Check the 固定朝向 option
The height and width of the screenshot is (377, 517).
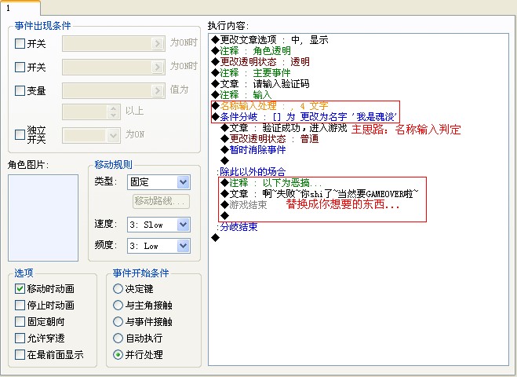20,321
